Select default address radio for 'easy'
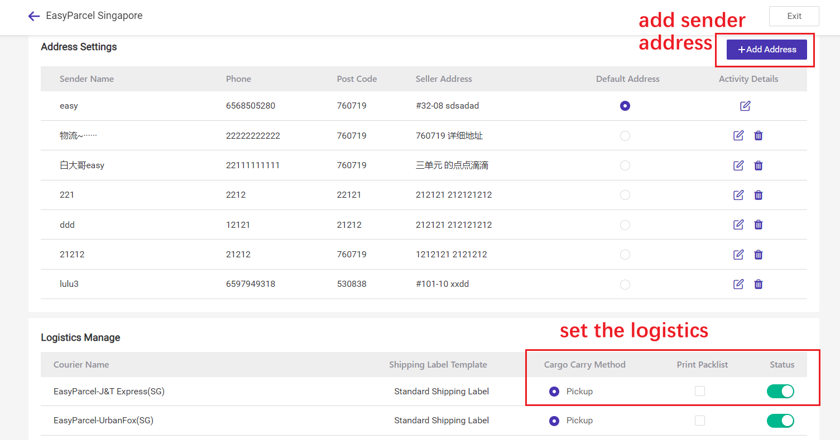Viewport: 840px width, 440px height. 625,106
